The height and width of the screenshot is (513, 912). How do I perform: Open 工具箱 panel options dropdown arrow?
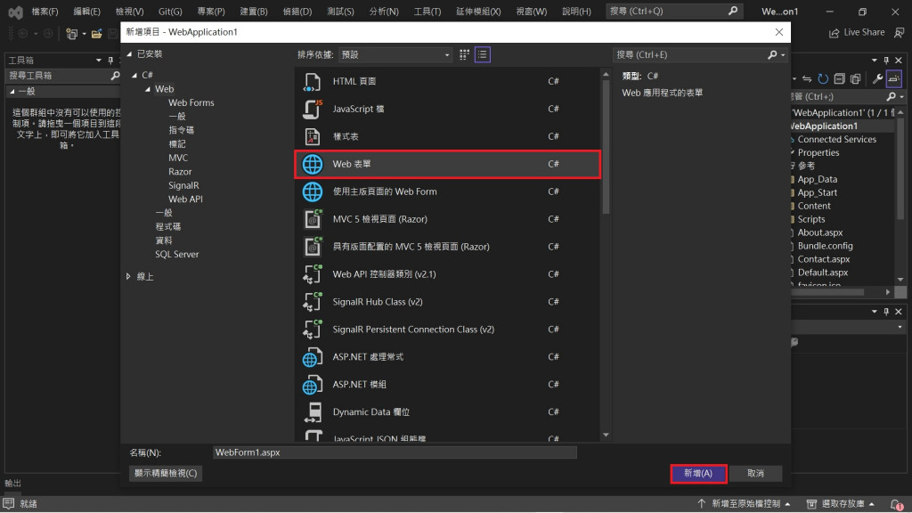point(98,61)
